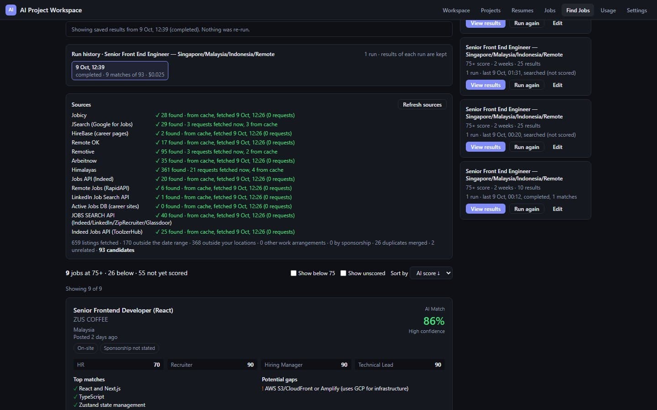Click the ZUS COFFEE company name
The image size is (657, 410).
(x=91, y=320)
